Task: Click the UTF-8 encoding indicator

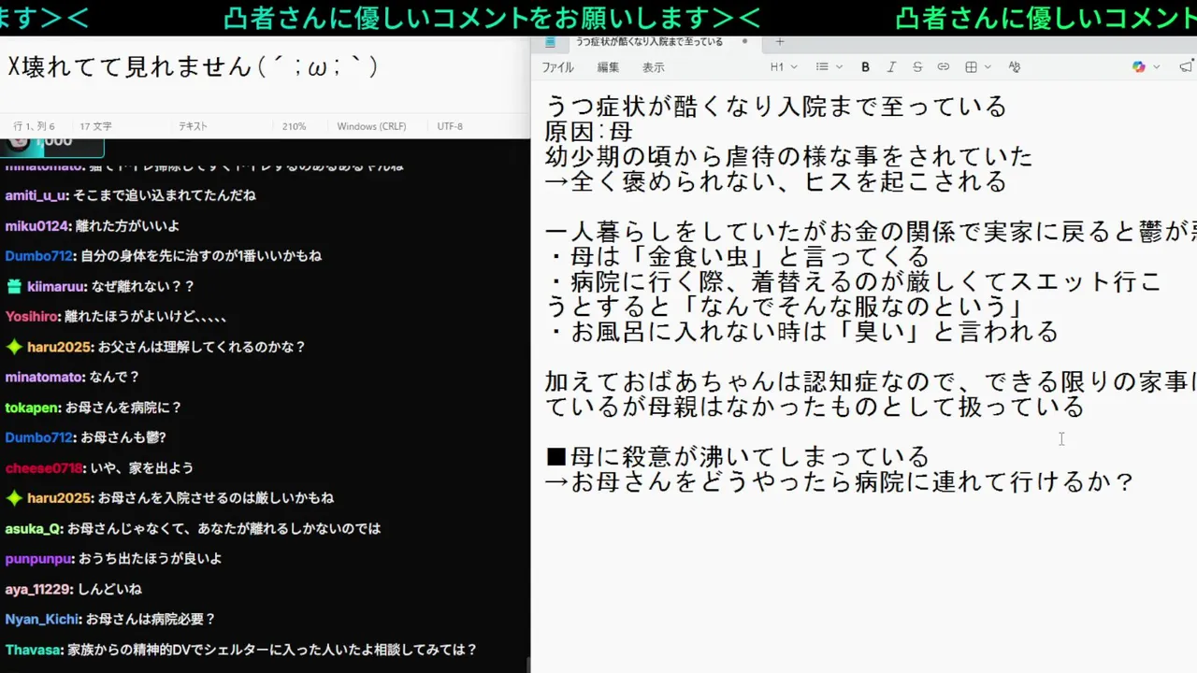Action: point(450,126)
